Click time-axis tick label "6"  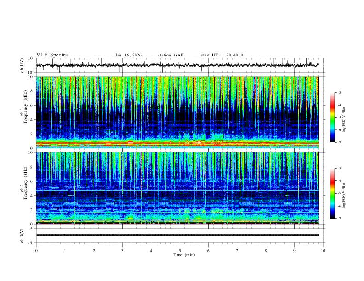(x=209, y=251)
